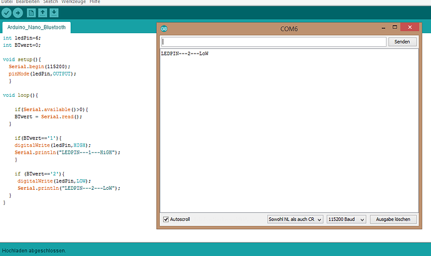Select the Arduino_Nano_Bluetooth tab

(37, 27)
